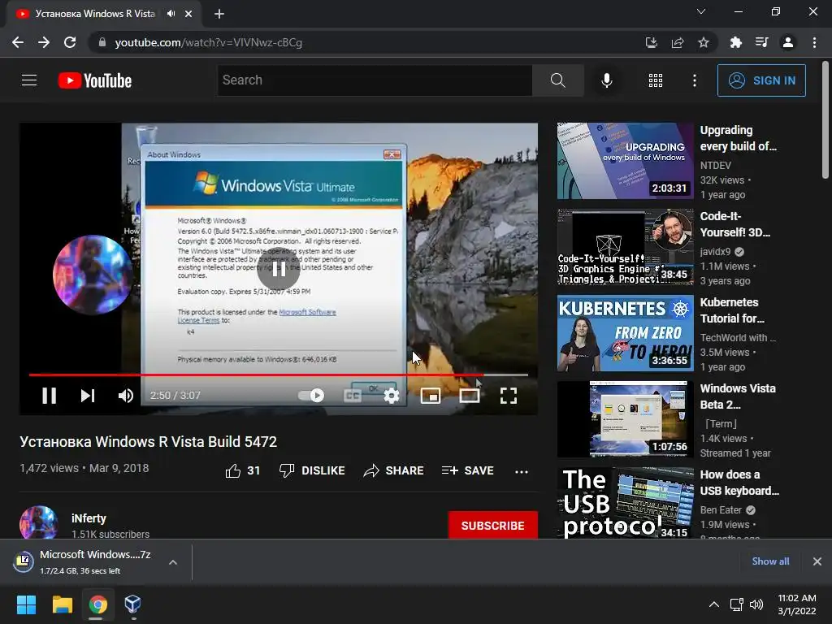Open the YouTube hamburger guide menu
The height and width of the screenshot is (624, 832).
[29, 80]
